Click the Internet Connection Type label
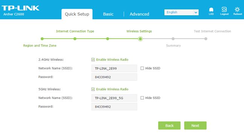 (x=75, y=31)
